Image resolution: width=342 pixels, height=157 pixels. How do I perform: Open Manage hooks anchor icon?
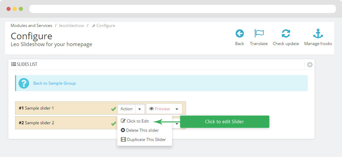(x=318, y=34)
